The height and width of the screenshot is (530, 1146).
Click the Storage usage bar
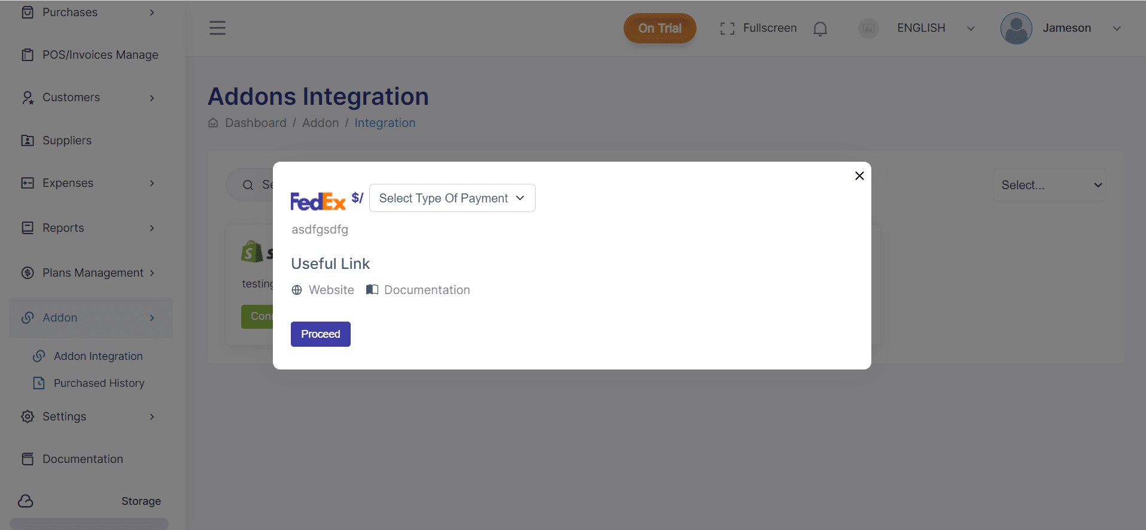coord(89,524)
